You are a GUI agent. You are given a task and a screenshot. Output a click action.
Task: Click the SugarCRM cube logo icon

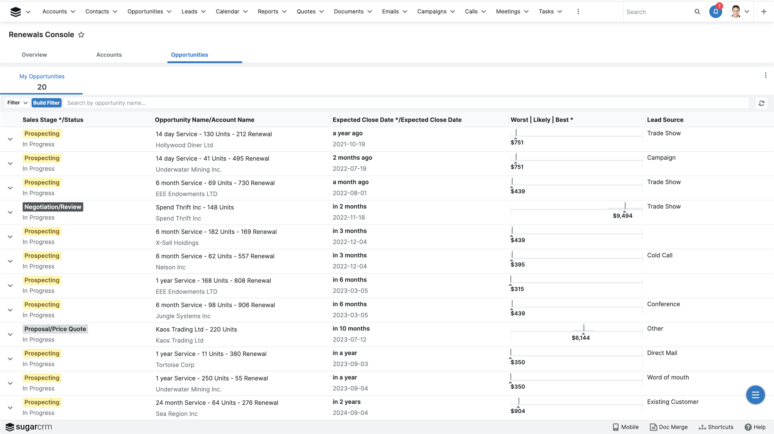pos(15,12)
